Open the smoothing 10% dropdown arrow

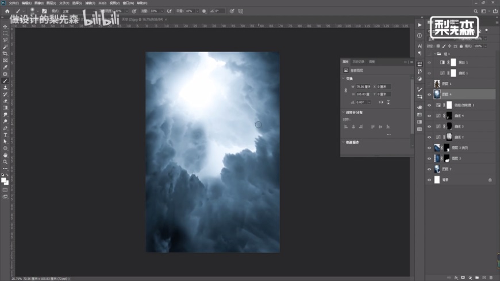point(197,11)
